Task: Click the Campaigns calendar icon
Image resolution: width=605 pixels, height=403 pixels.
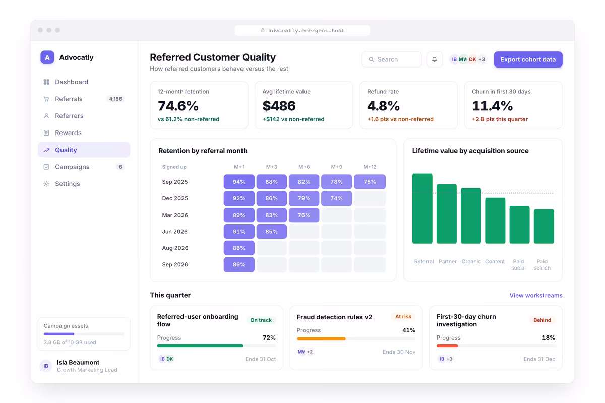Action: 46,167
